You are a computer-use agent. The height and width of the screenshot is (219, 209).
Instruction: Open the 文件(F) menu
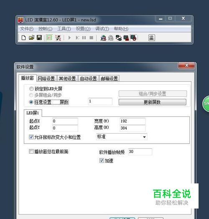pos(27,29)
